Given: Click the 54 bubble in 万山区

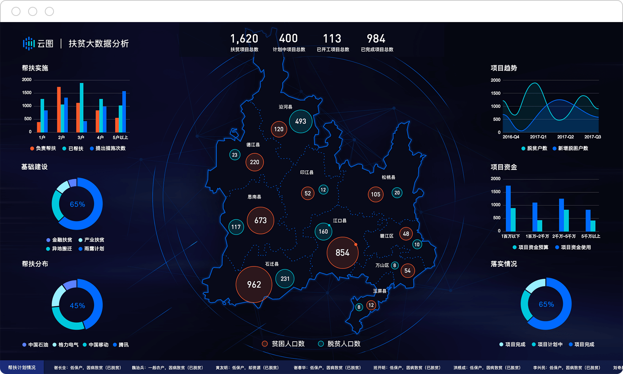Looking at the screenshot, I should (408, 271).
